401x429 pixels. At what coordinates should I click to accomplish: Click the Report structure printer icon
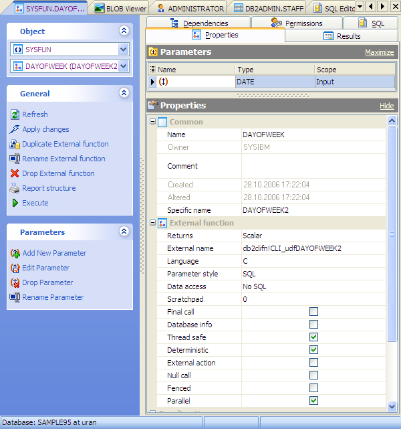(x=15, y=188)
